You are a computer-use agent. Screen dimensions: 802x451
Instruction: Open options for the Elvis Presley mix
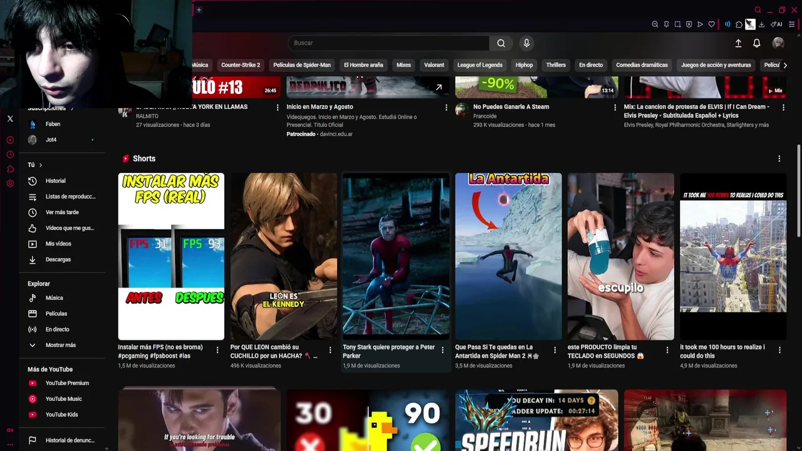click(x=783, y=108)
